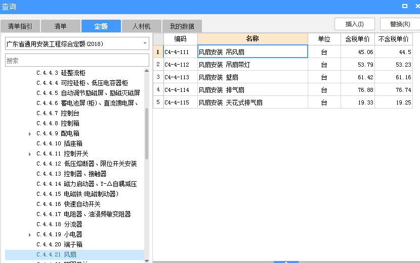Click the 单位 column header
The height and width of the screenshot is (263, 420).
click(324, 39)
